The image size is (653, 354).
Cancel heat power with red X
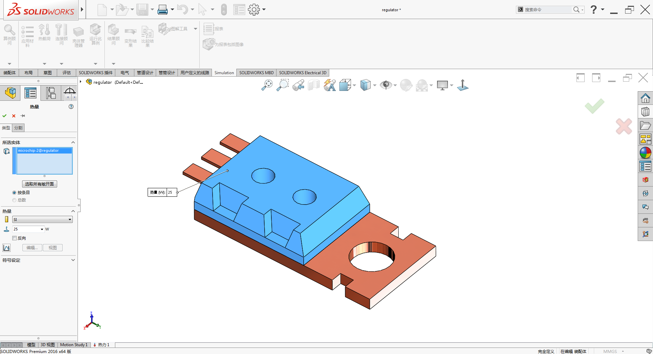click(14, 116)
